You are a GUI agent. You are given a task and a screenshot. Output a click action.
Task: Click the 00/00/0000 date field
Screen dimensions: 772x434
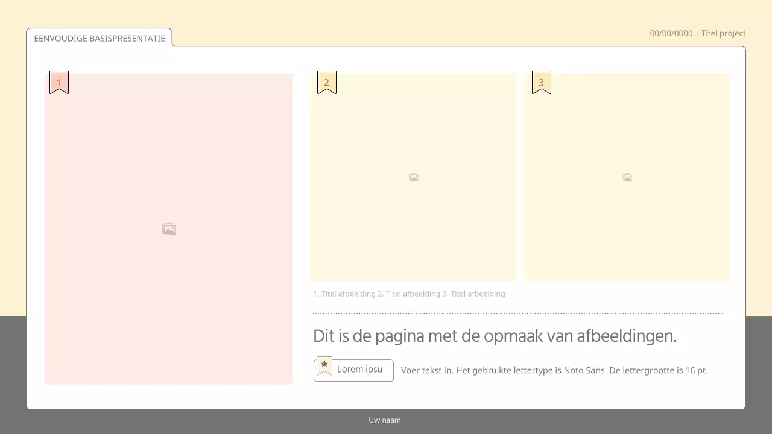pyautogui.click(x=671, y=33)
